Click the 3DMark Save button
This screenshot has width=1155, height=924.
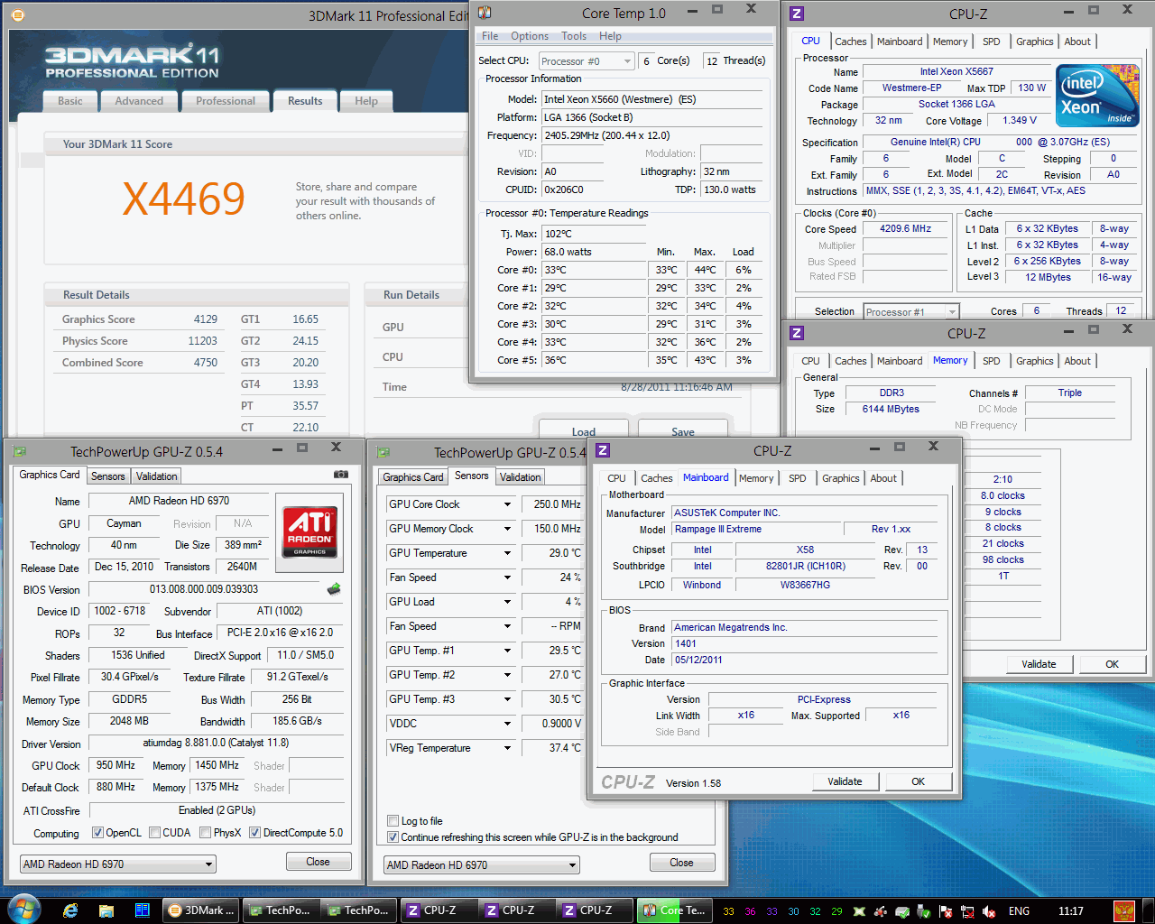(683, 431)
